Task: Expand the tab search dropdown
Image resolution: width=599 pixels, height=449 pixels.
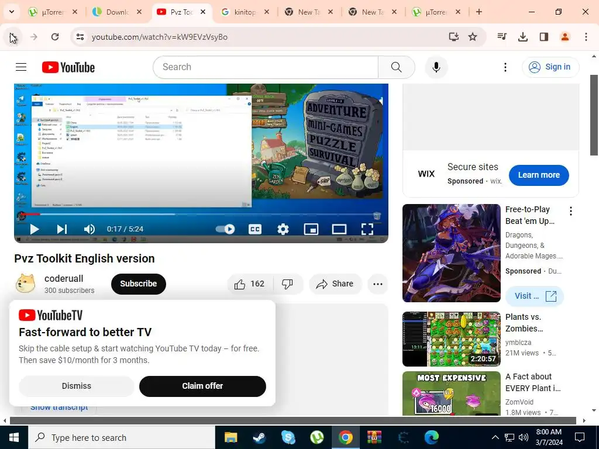Action: coord(12,12)
